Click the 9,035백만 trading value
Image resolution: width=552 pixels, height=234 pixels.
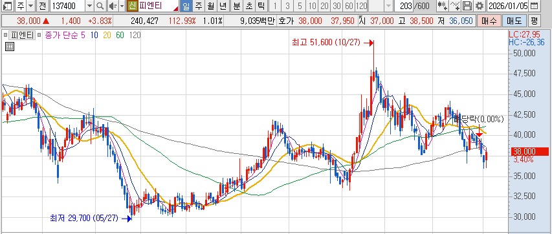[x=257, y=21]
